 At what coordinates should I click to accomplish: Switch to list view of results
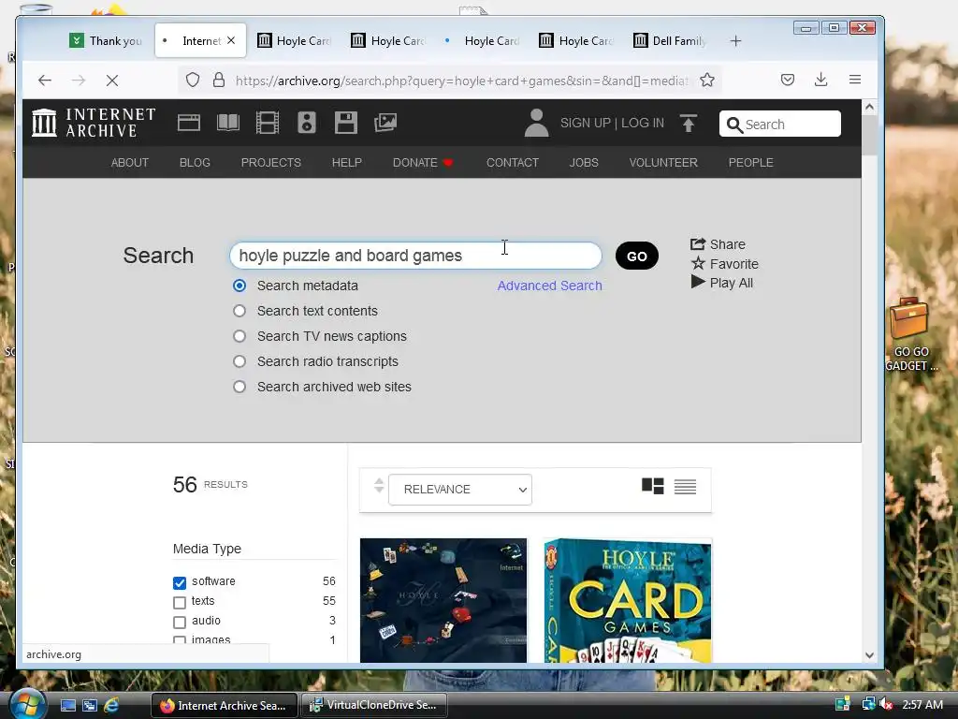coord(685,487)
